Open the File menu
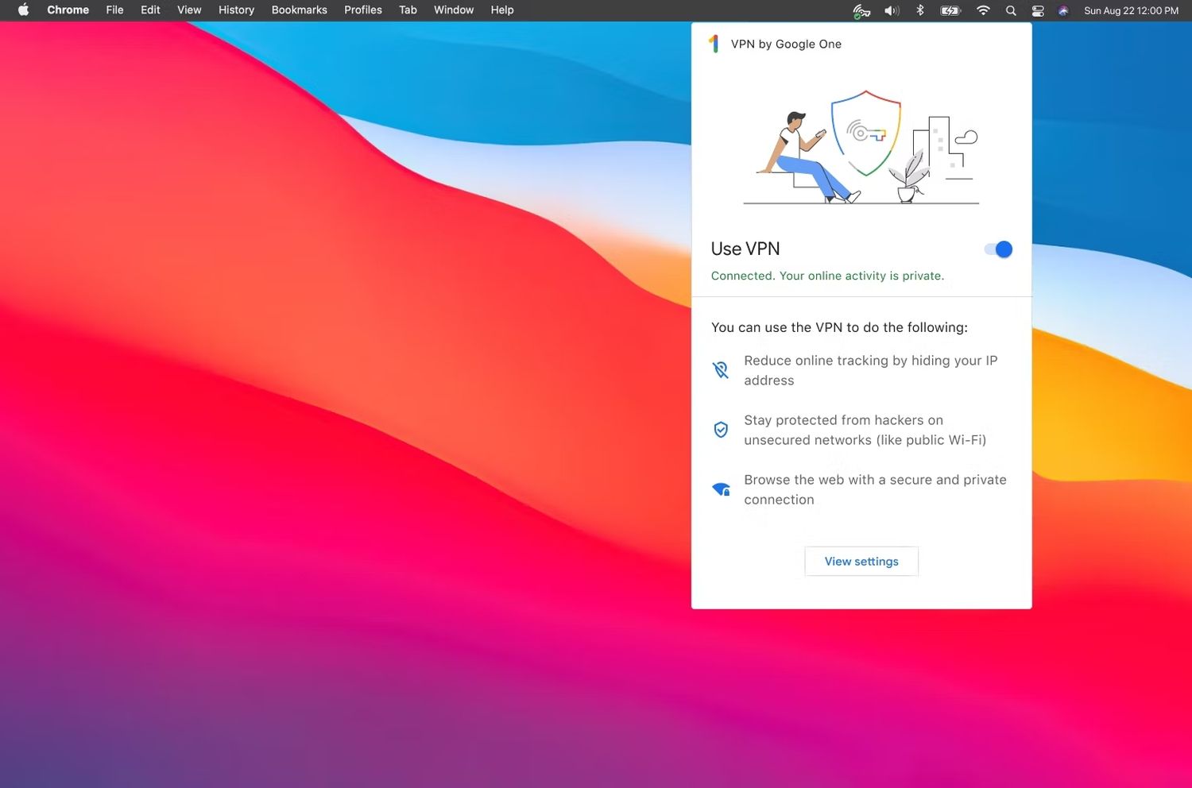 [x=114, y=10]
